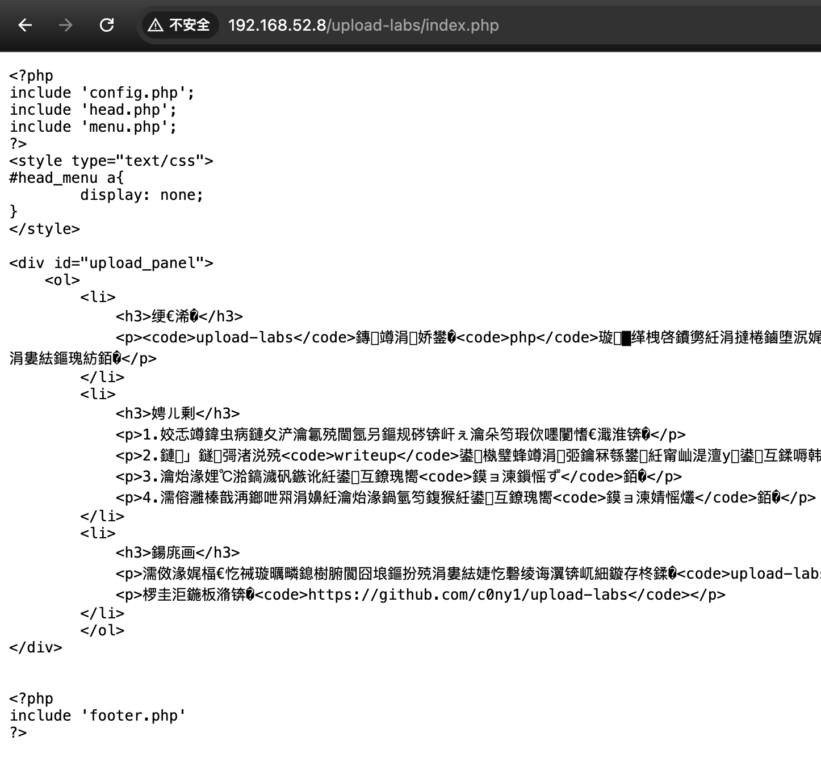Click the forward navigation arrow

[x=66, y=25]
